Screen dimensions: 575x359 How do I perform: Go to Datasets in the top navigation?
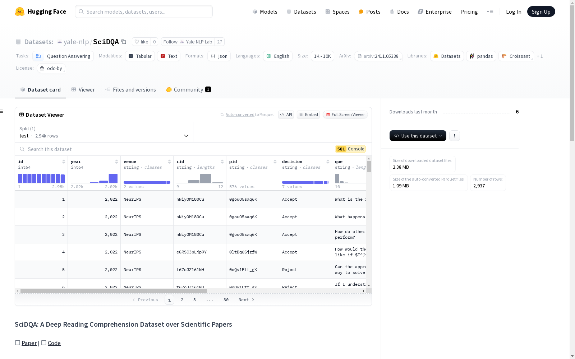[x=301, y=11]
